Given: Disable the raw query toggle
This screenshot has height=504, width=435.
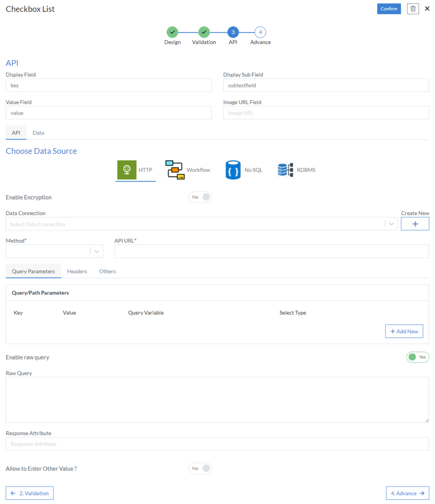Looking at the screenshot, I should click(417, 357).
